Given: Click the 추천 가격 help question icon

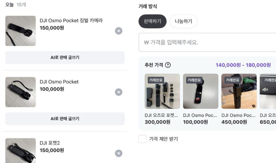Looking at the screenshot, I should [168, 65].
